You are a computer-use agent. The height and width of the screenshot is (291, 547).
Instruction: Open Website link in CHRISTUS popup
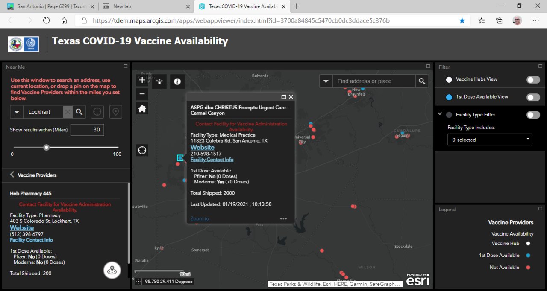pyautogui.click(x=202, y=147)
